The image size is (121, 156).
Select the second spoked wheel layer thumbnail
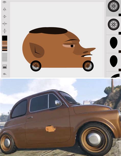pos(114,24)
